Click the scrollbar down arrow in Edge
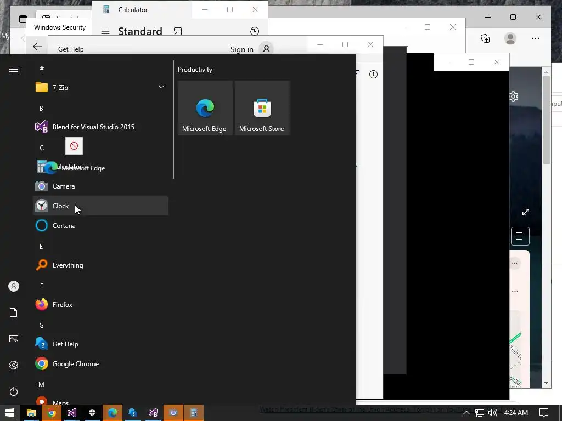The image size is (562, 421). (x=546, y=383)
